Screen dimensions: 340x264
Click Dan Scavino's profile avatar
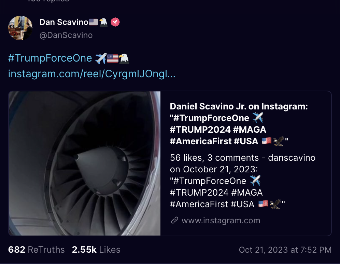tap(20, 28)
